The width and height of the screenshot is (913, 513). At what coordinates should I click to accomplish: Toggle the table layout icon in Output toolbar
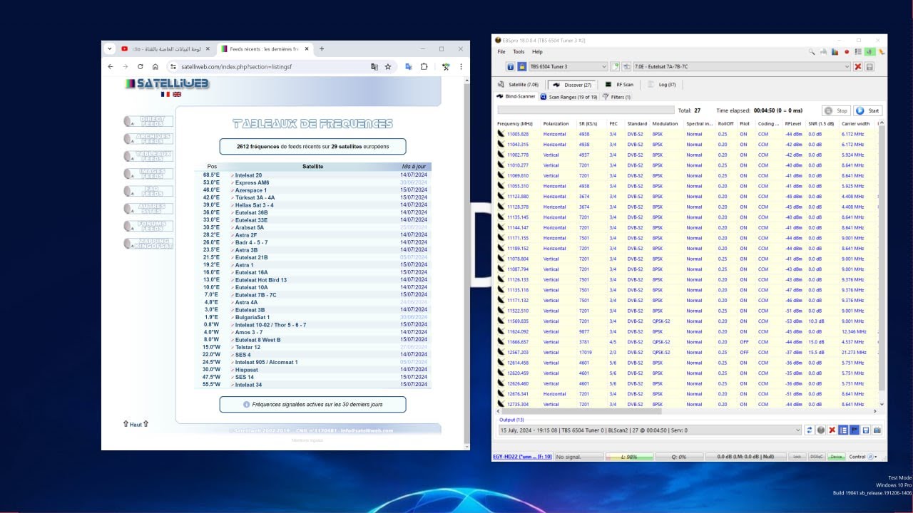click(843, 430)
